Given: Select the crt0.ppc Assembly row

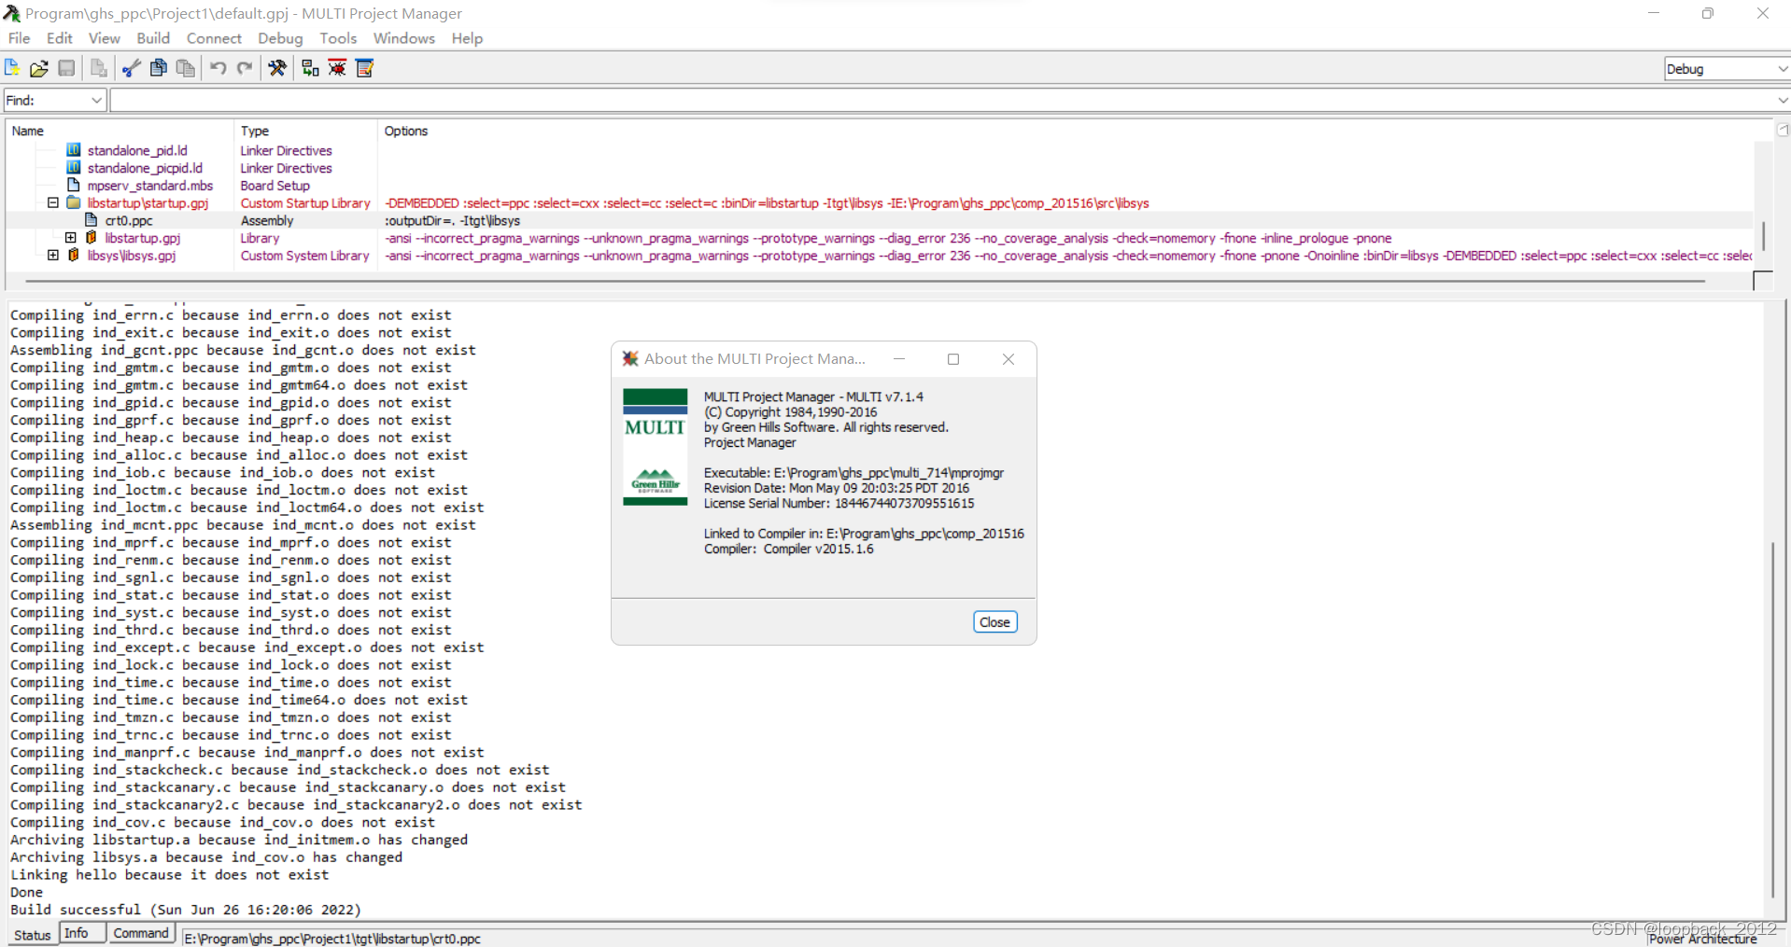Looking at the screenshot, I should (x=129, y=220).
